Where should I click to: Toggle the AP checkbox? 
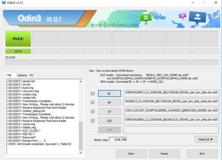tap(92, 102)
